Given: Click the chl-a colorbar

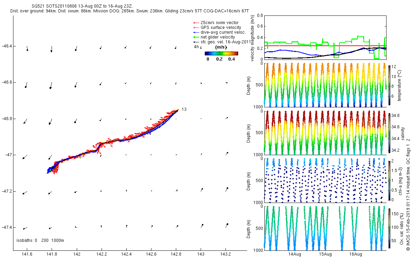Looking at the screenshot, I should tap(389, 180).
